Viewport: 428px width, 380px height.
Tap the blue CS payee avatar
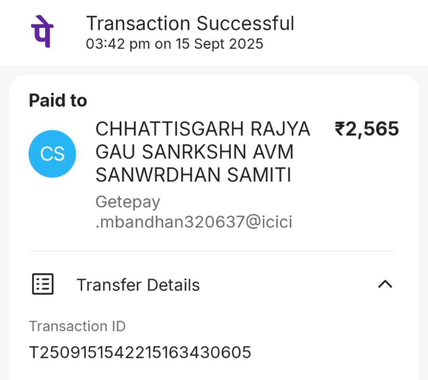coord(52,154)
